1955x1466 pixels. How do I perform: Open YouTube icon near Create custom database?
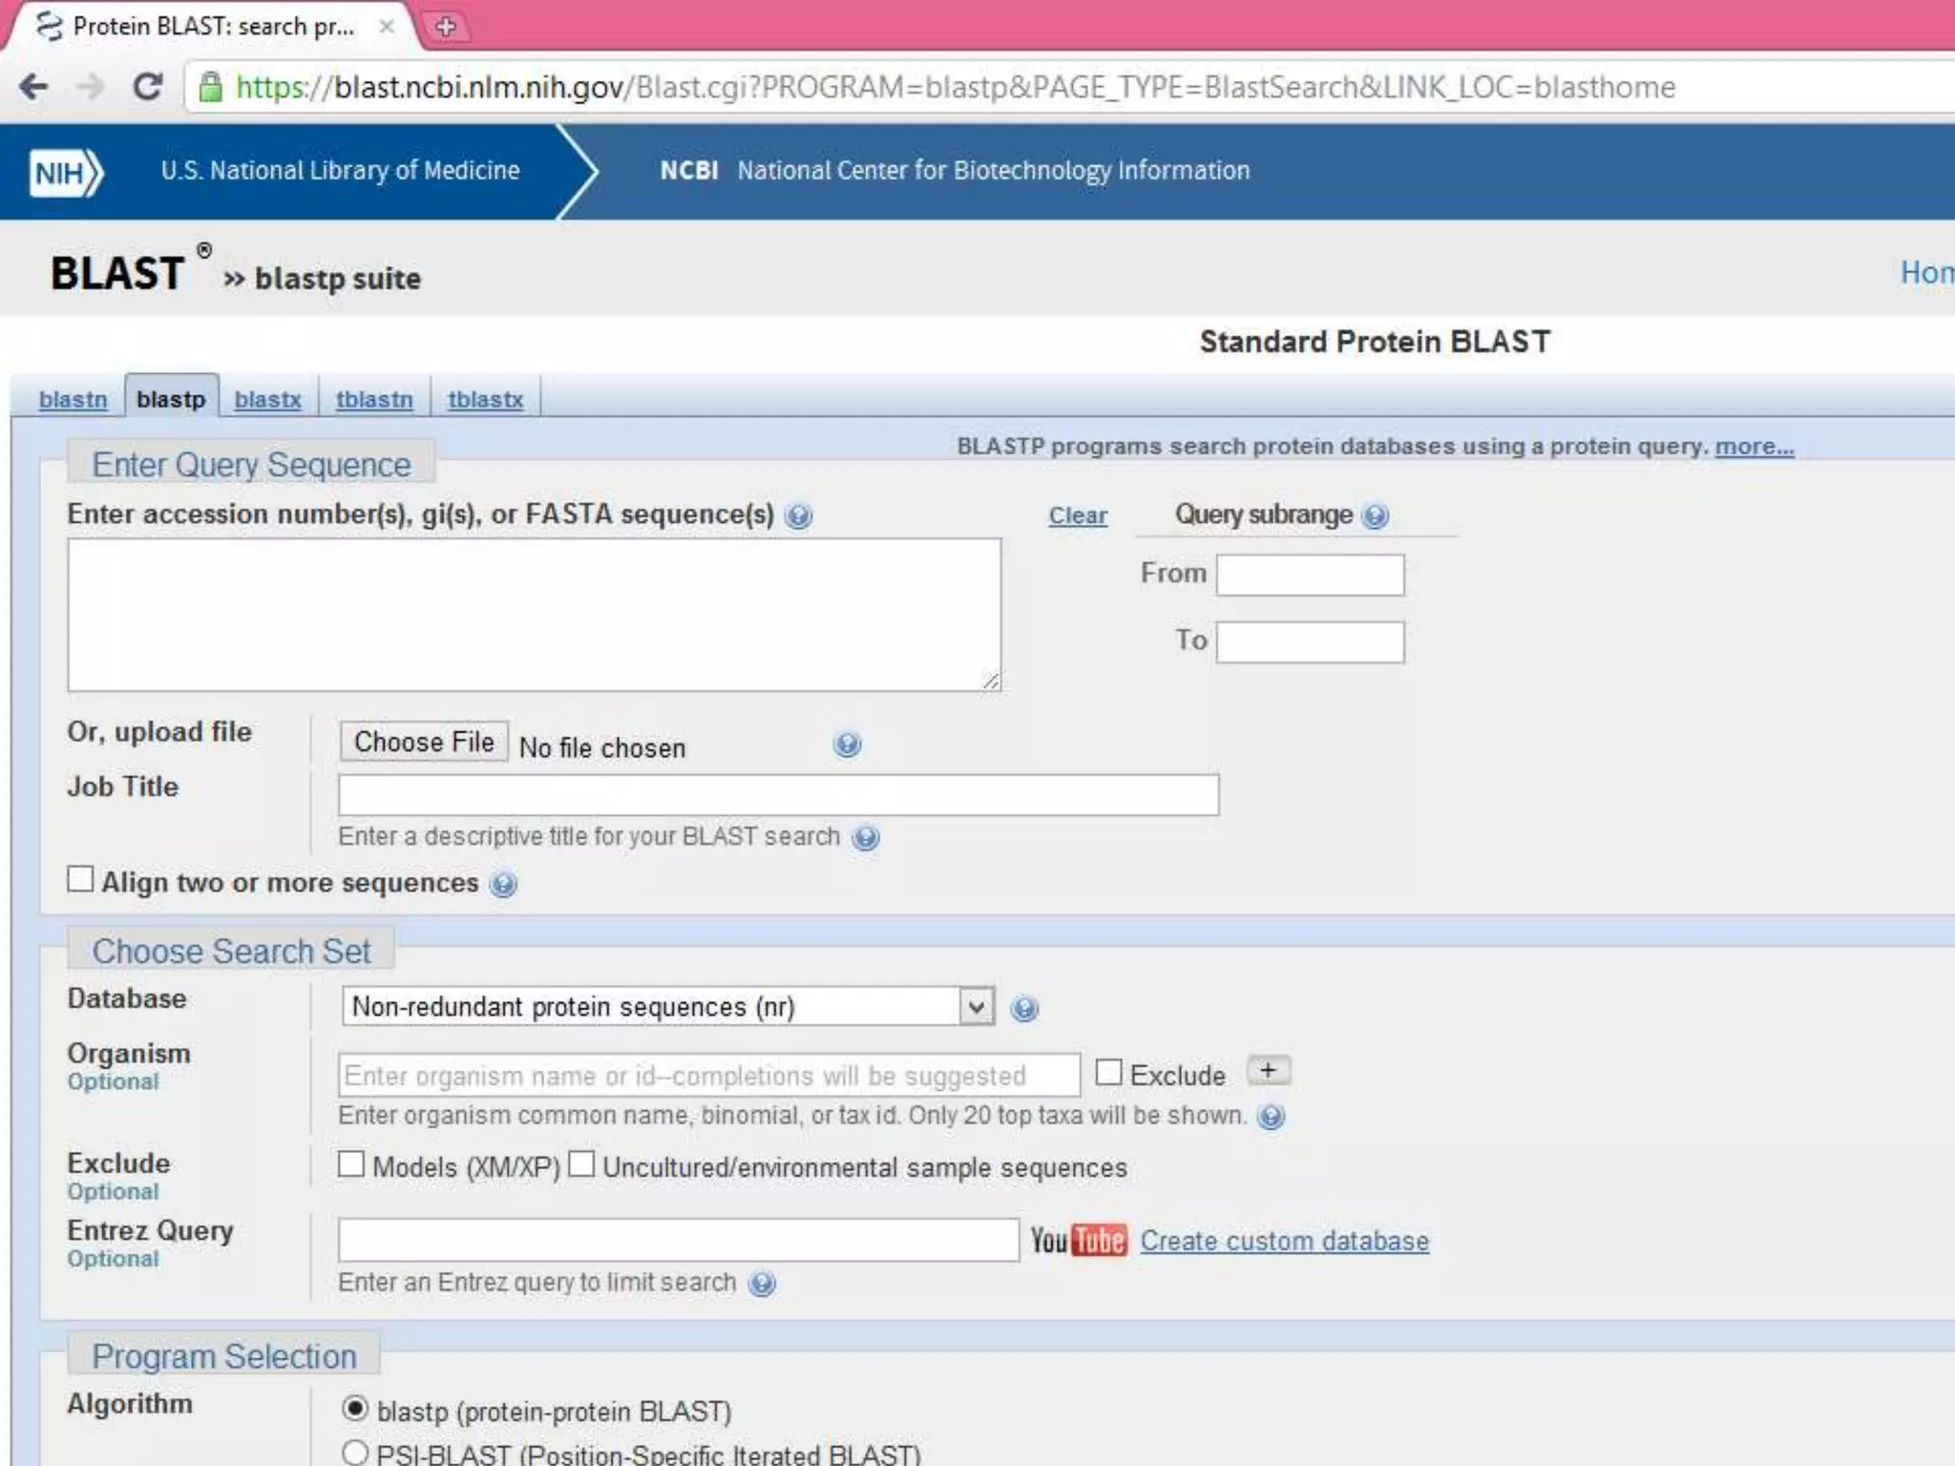(x=1079, y=1241)
